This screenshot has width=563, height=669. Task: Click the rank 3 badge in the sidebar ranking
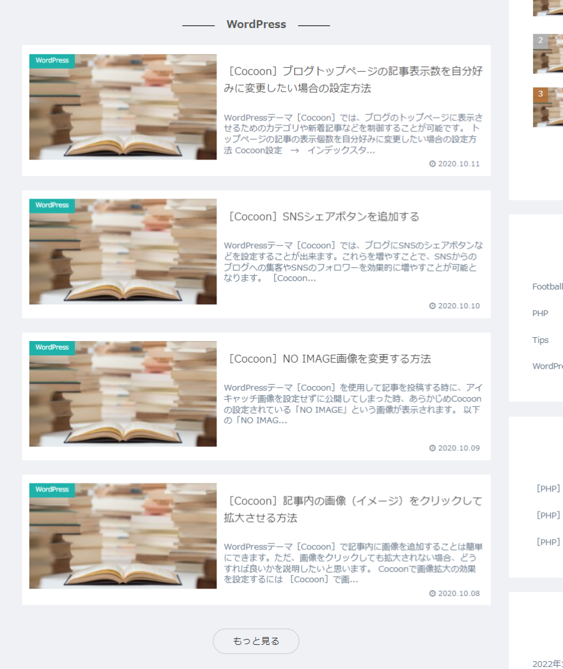[540, 93]
